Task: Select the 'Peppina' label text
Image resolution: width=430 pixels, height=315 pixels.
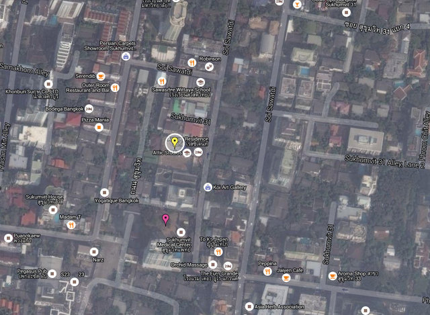Action: pyautogui.click(x=267, y=263)
